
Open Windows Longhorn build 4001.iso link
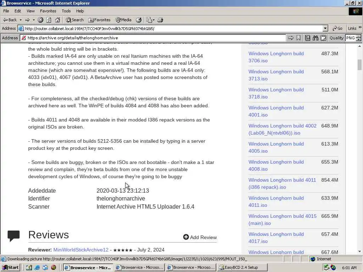click(x=276, y=111)
